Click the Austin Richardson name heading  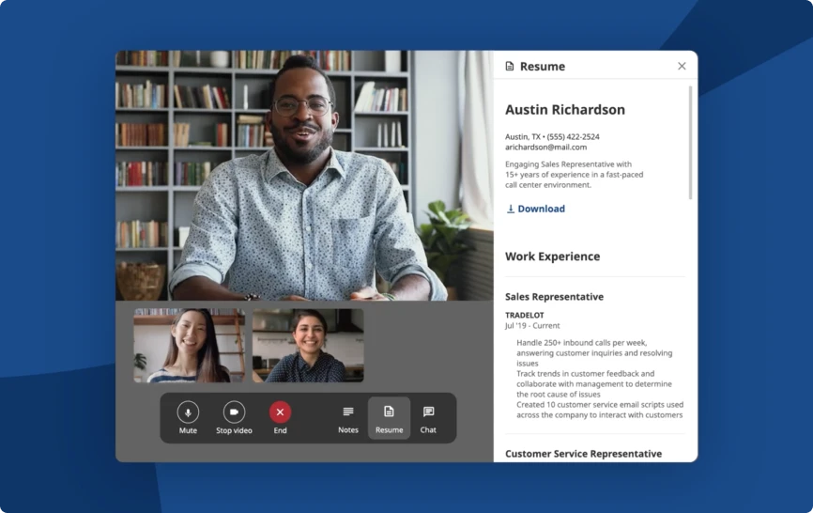point(564,109)
